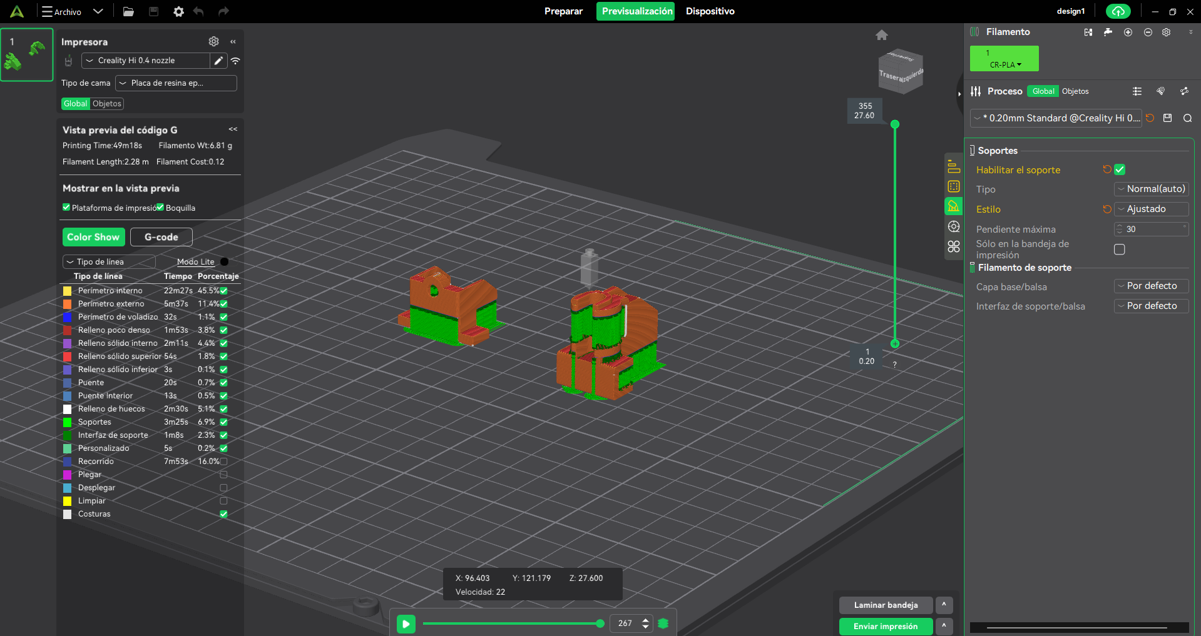Viewport: 1201px width, 636px height.
Task: Open the Estilo dropdown set to Ajustado
Action: point(1151,209)
